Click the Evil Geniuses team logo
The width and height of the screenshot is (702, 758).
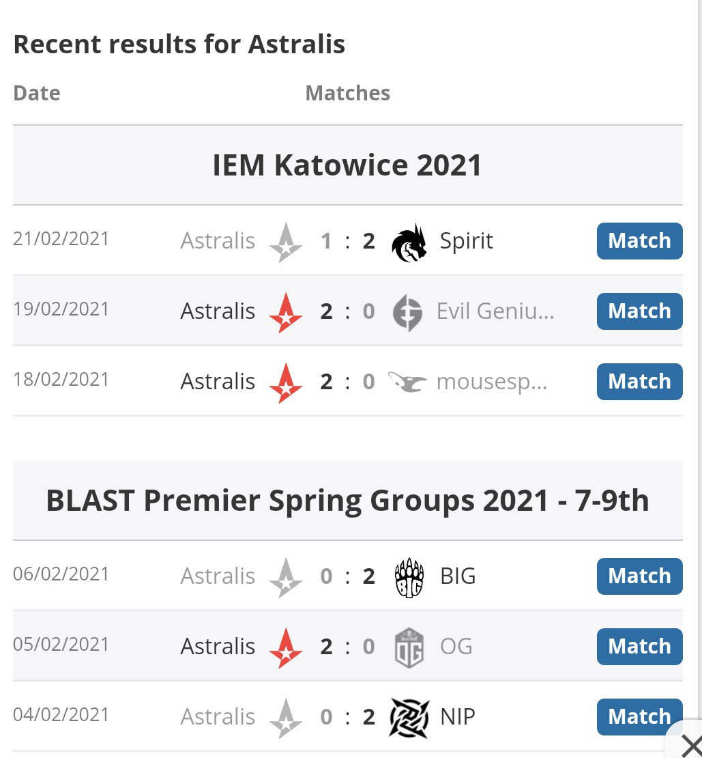pyautogui.click(x=407, y=313)
